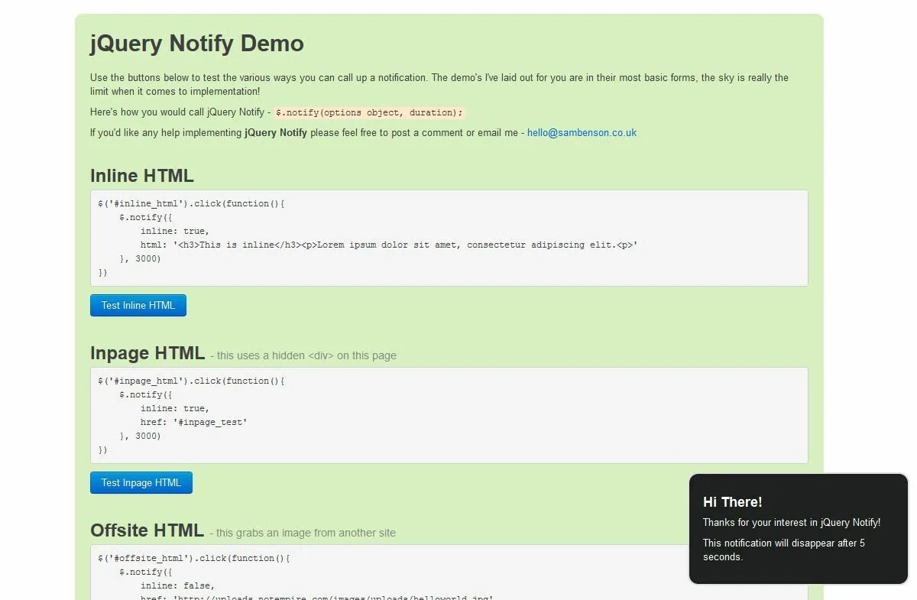Viewport: 917px width, 600px height.
Task: Click the Inpage HTML section heading
Action: 147,352
